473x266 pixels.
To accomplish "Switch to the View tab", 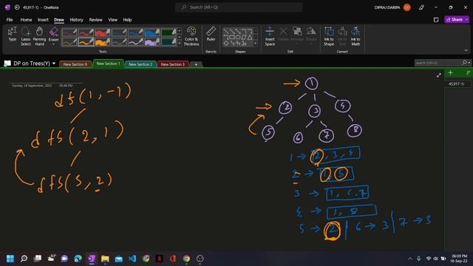I will [112, 20].
